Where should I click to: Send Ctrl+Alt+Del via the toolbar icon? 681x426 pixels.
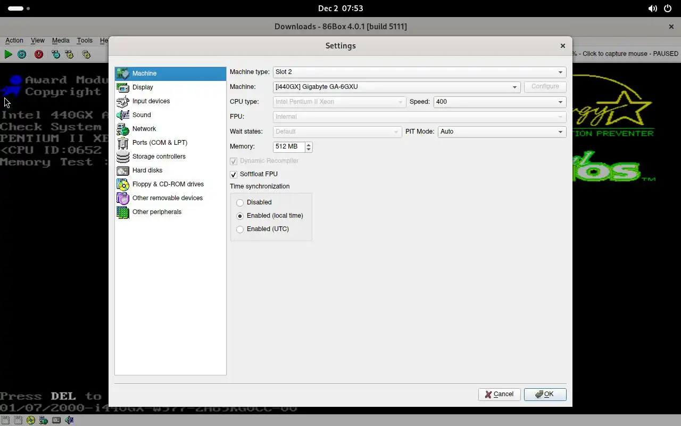56,54
